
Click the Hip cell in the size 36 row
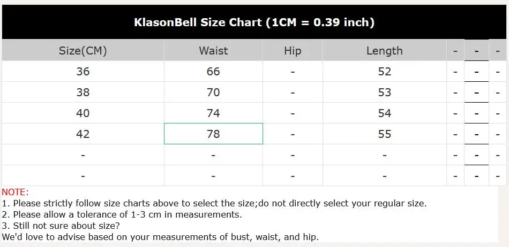[x=293, y=72]
